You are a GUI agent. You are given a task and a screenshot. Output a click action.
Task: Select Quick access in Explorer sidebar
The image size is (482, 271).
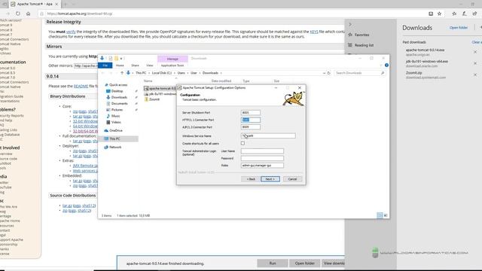[118, 84]
